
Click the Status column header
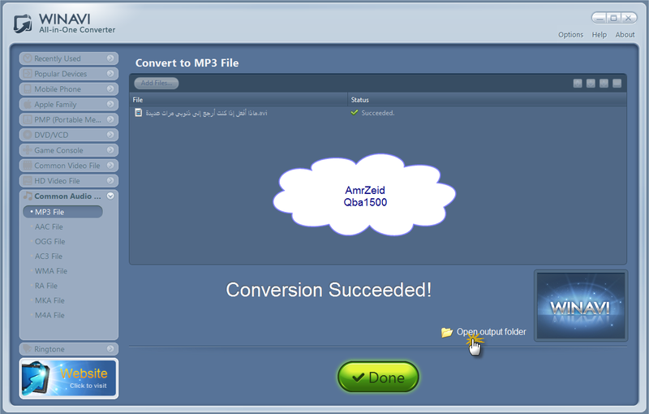[x=487, y=100]
